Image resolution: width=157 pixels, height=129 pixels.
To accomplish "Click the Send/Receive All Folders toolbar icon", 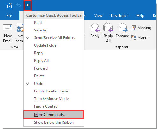I will [x=9, y=5].
